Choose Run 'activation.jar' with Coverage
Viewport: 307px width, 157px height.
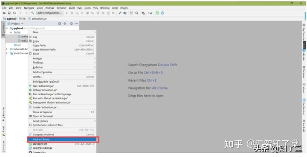[x=62, y=94]
